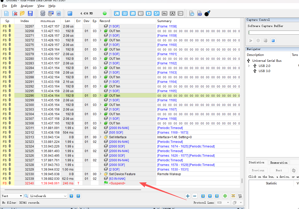
Task: Open the View menu
Action: tap(41, 6)
